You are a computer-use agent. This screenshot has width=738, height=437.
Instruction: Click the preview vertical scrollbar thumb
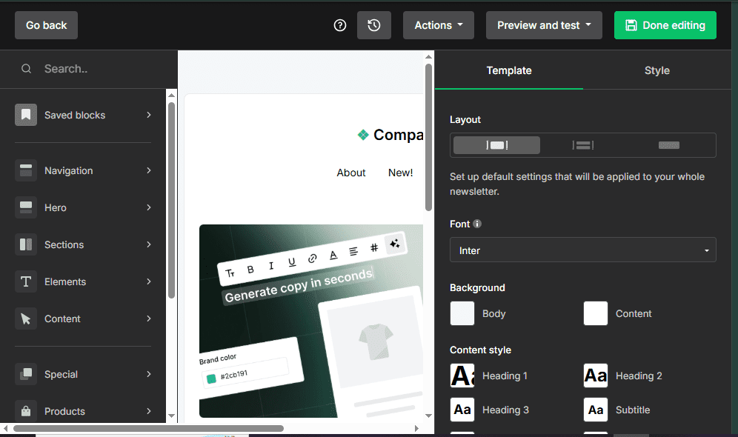(428, 137)
